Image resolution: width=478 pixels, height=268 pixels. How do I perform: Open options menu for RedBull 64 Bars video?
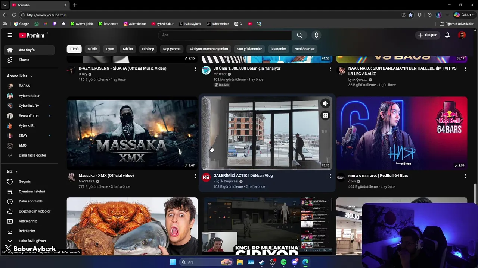tap(465, 176)
